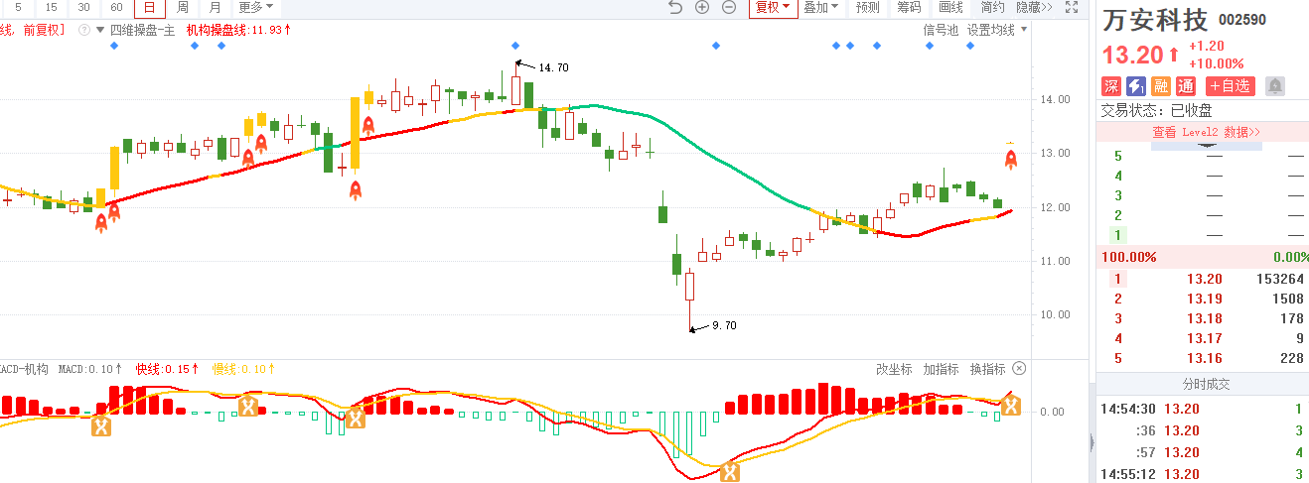Expand the triangle before 四维操盘-主
Screen dimensions: 1309x483
coord(98,30)
